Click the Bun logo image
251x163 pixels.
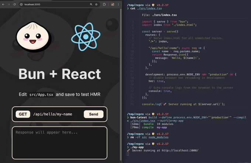[34, 37]
